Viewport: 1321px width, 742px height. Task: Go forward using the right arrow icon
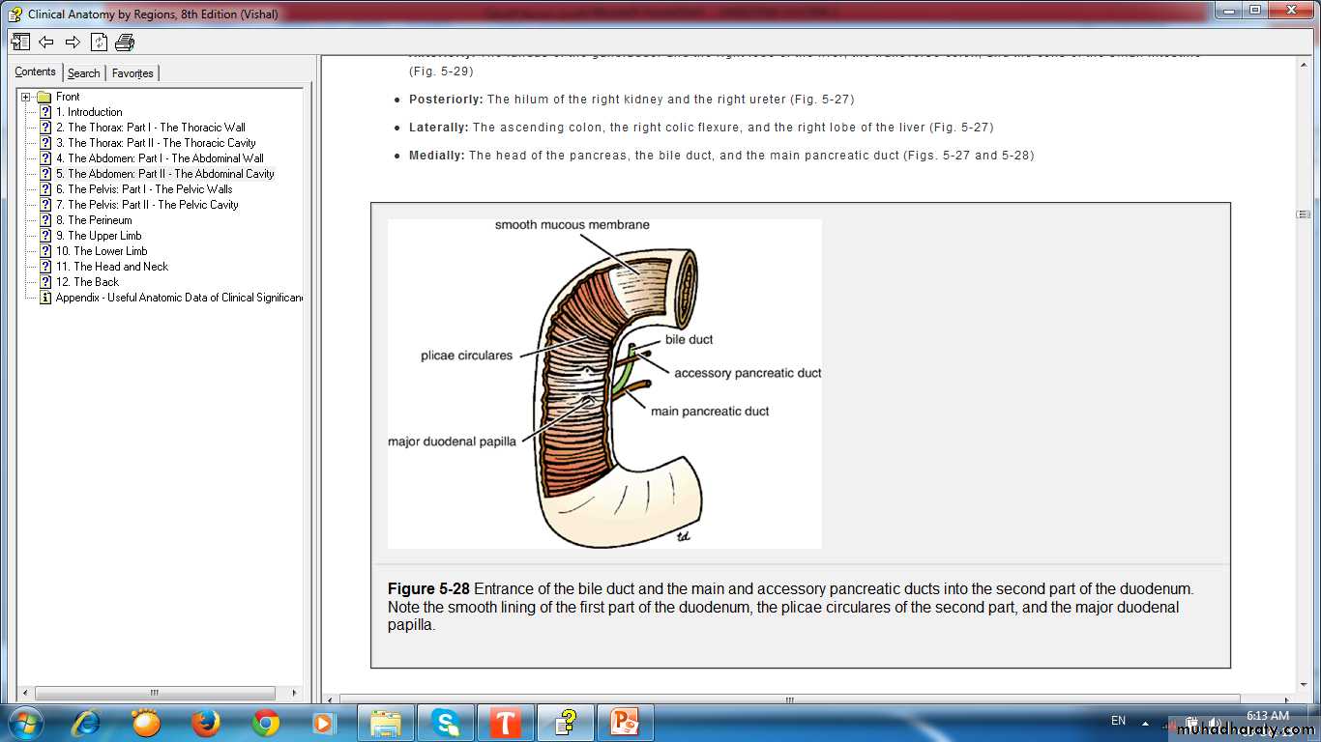click(73, 42)
